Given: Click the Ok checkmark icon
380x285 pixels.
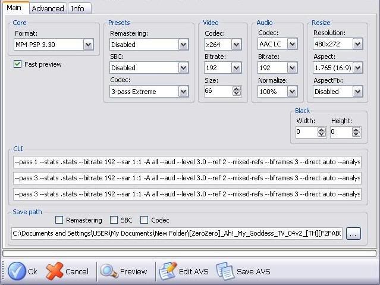Looking at the screenshot, I should pos(17,271).
